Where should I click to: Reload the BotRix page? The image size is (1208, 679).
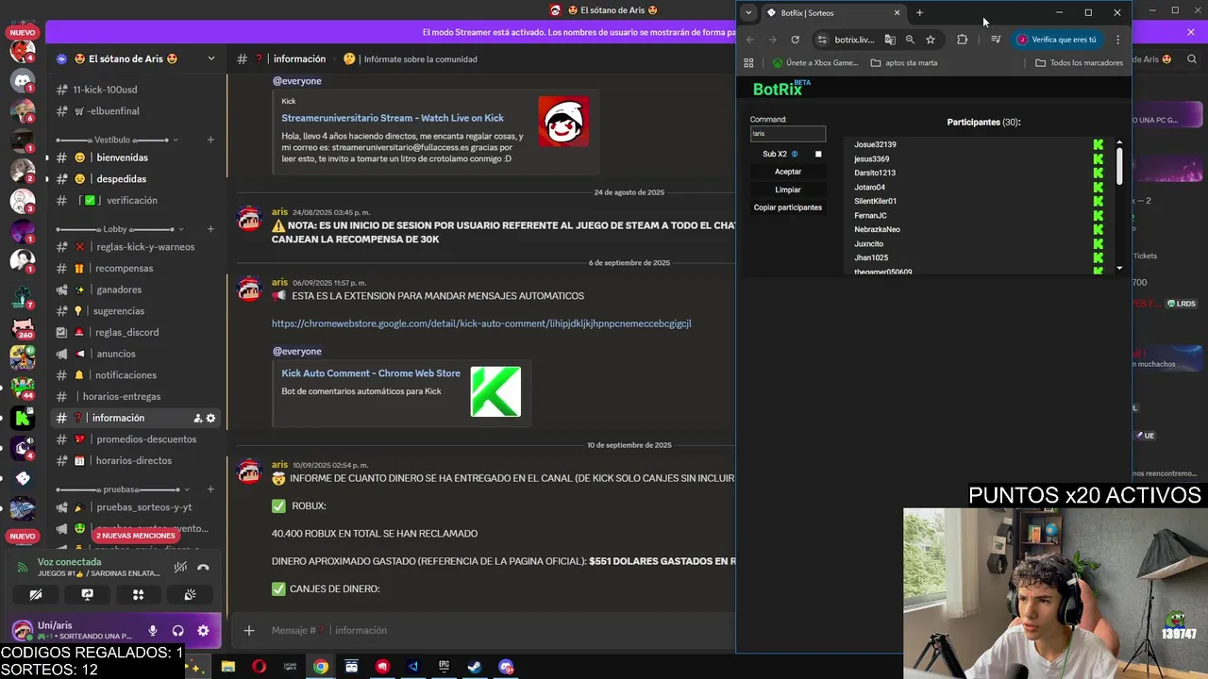point(795,40)
